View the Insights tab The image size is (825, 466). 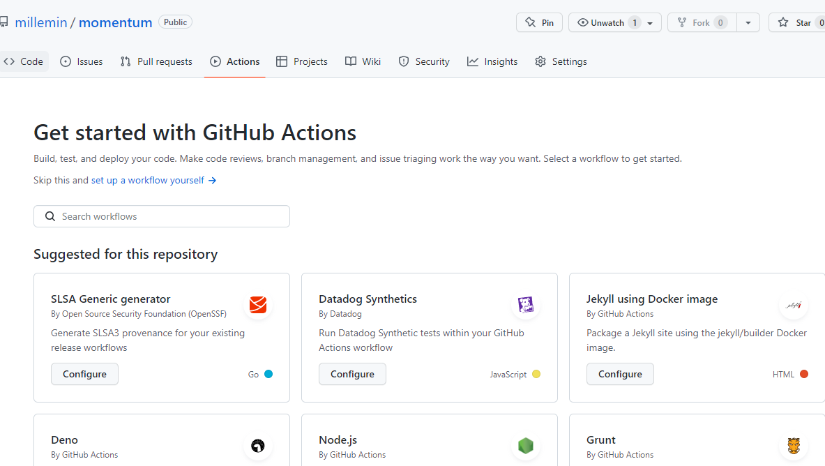click(x=492, y=61)
